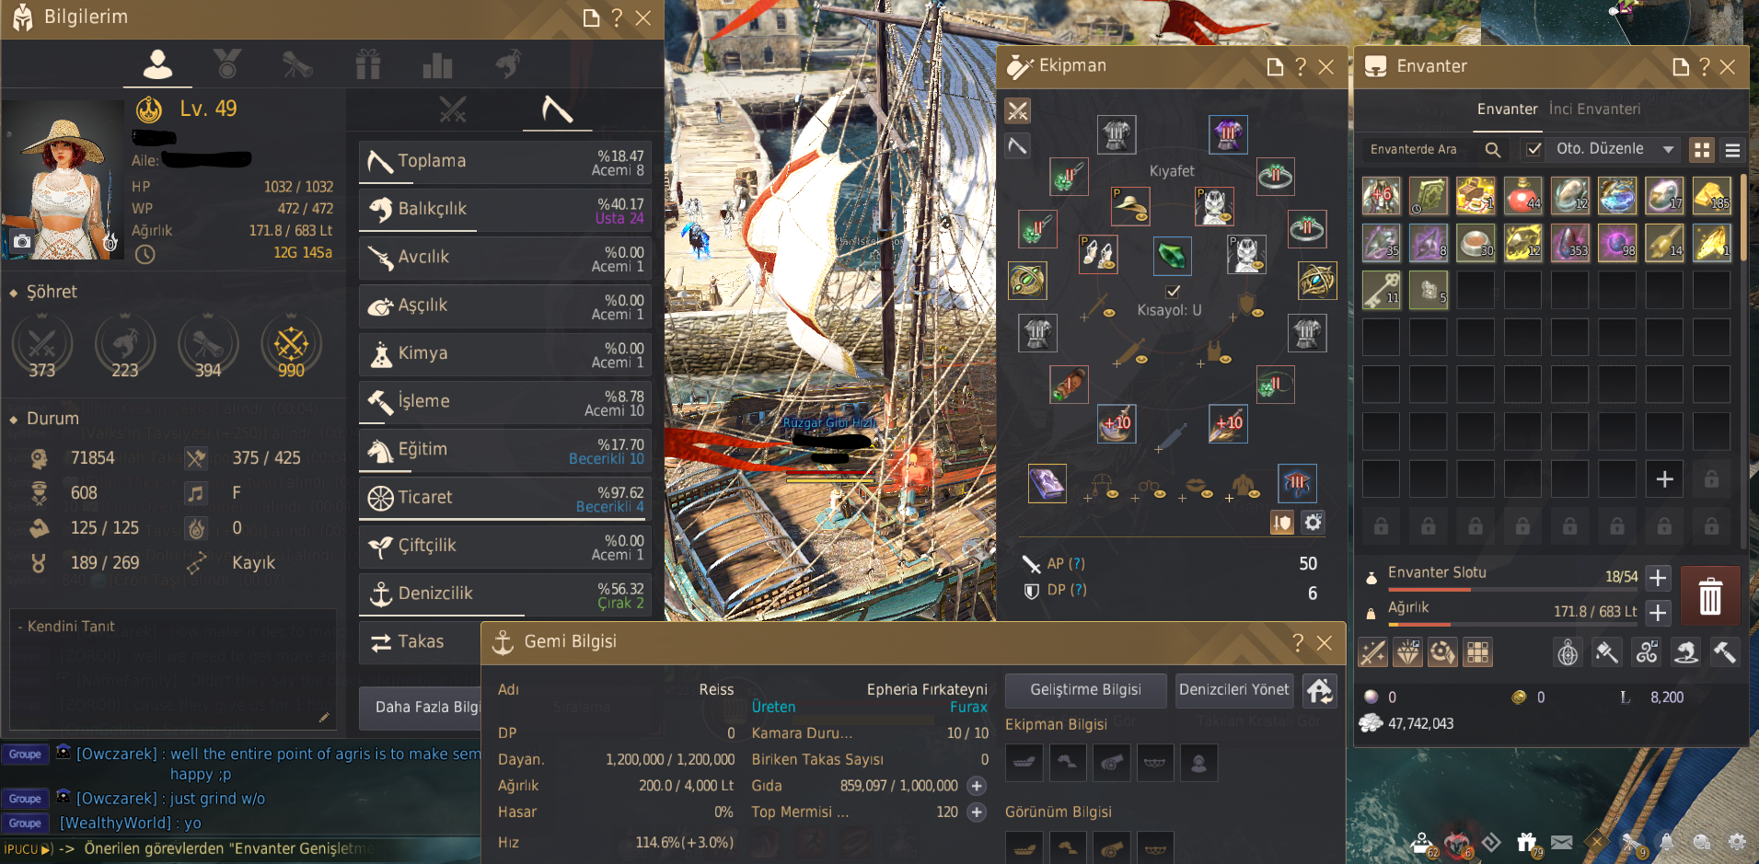Image resolution: width=1759 pixels, height=864 pixels.
Task: Open the fish icon in Envanter toolbar
Action: 1686,652
